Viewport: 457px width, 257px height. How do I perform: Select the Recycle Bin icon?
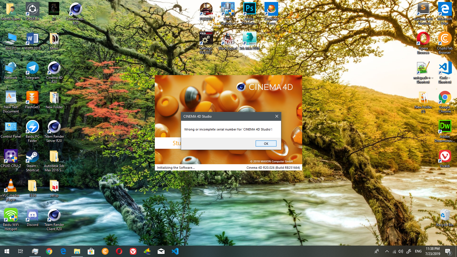pyautogui.click(x=445, y=217)
